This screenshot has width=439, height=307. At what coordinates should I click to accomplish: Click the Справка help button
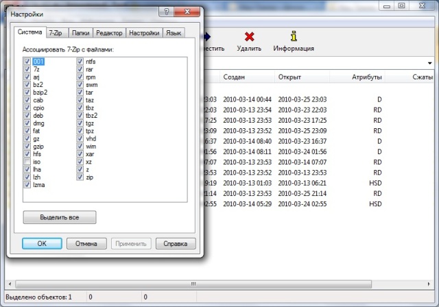[176, 243]
